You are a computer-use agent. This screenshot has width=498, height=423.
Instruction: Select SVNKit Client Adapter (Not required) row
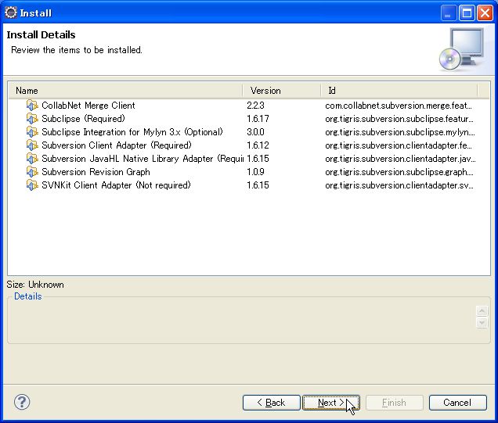249,185
